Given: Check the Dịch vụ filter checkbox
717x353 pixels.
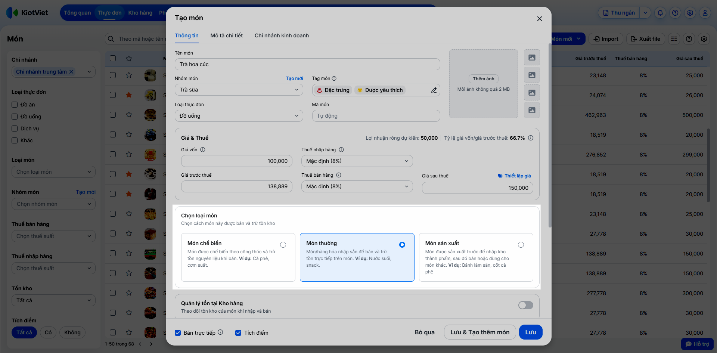Looking at the screenshot, I should tap(15, 128).
